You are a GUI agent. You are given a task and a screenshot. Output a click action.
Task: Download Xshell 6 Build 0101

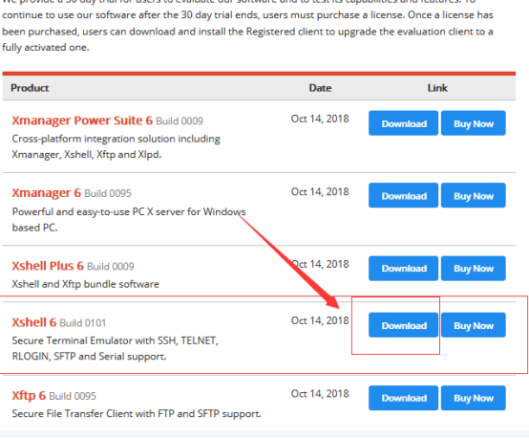pos(403,325)
